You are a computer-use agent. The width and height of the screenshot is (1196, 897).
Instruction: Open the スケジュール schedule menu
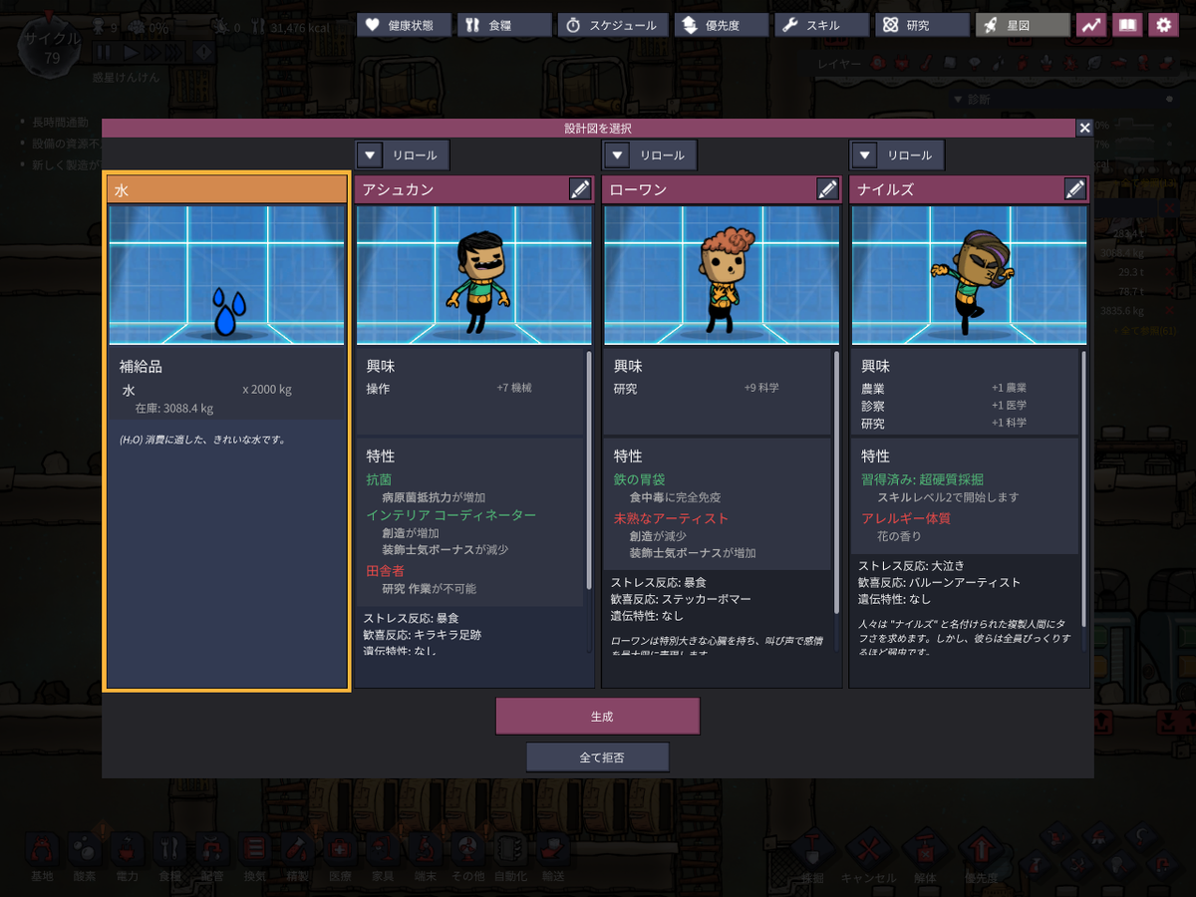(x=612, y=25)
